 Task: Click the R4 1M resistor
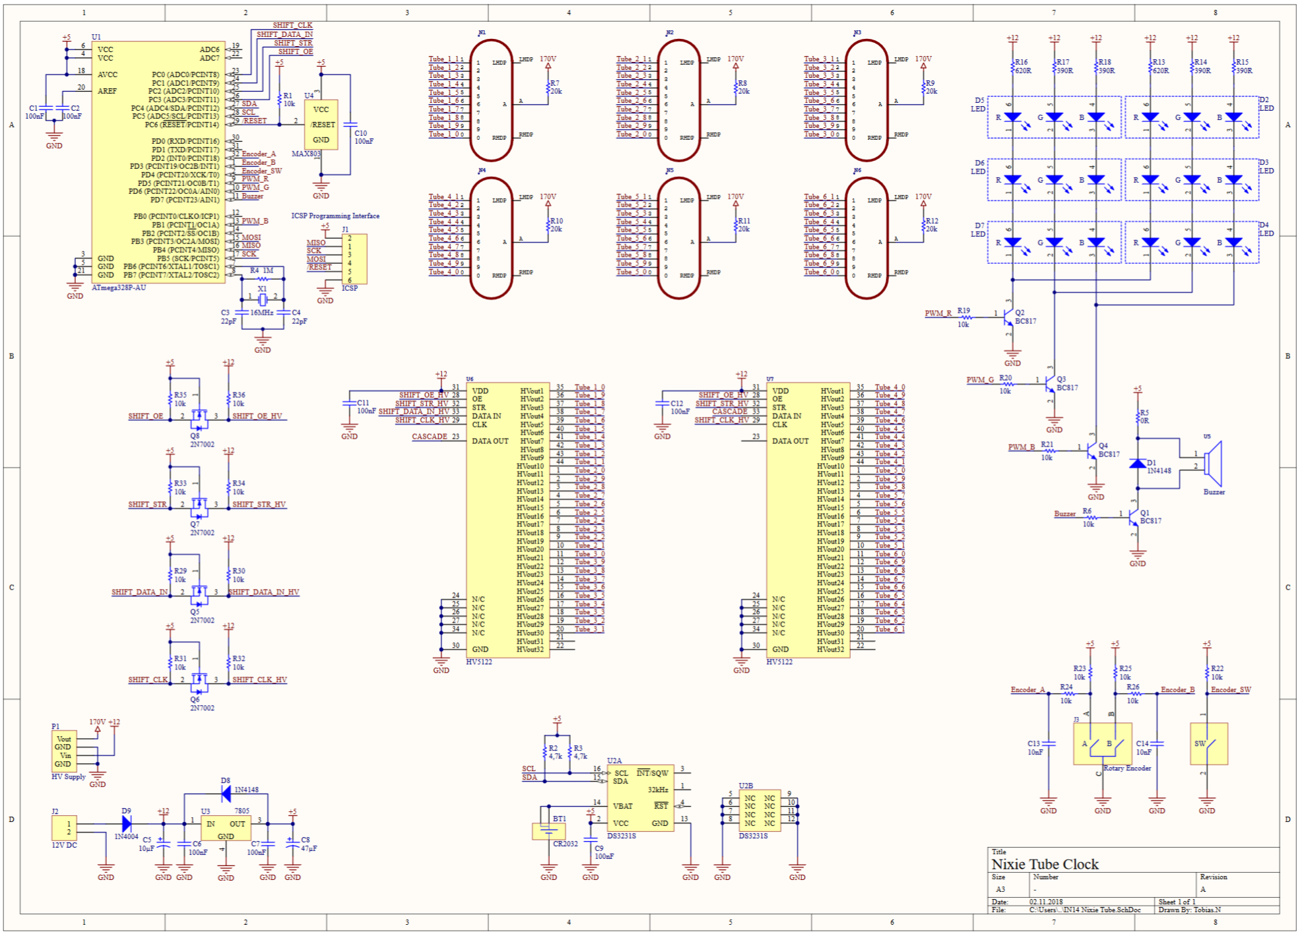coord(262,280)
